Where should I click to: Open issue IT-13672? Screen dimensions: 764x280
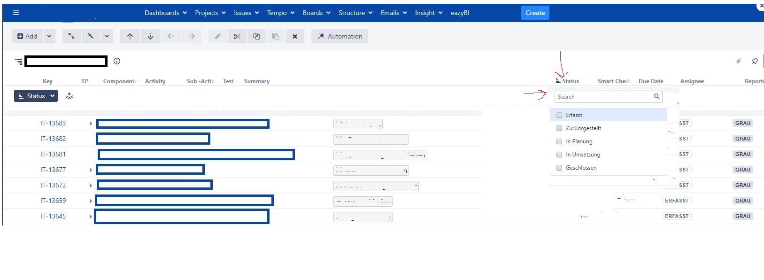(53, 185)
